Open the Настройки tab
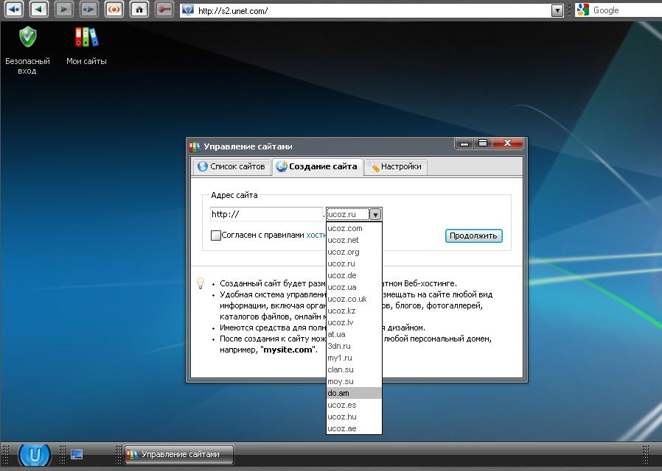Image resolution: width=662 pixels, height=471 pixels. point(396,166)
